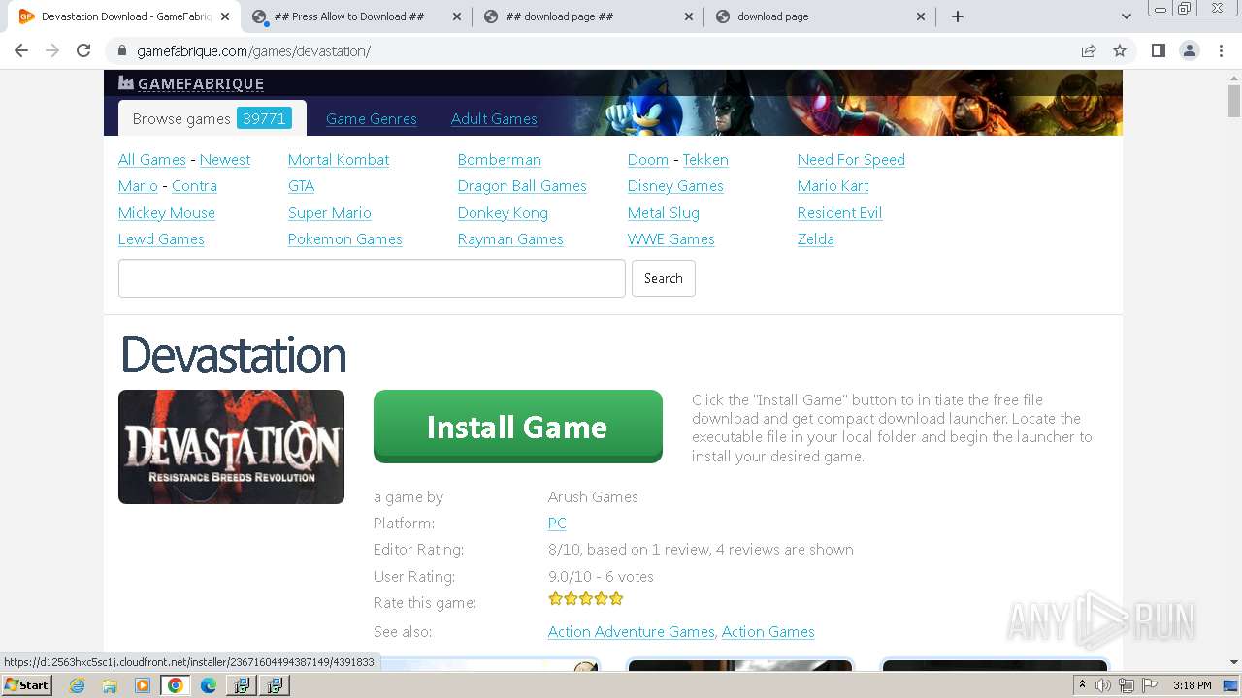This screenshot has width=1242, height=698.
Task: Open the Mario games link
Action: pyautogui.click(x=138, y=186)
